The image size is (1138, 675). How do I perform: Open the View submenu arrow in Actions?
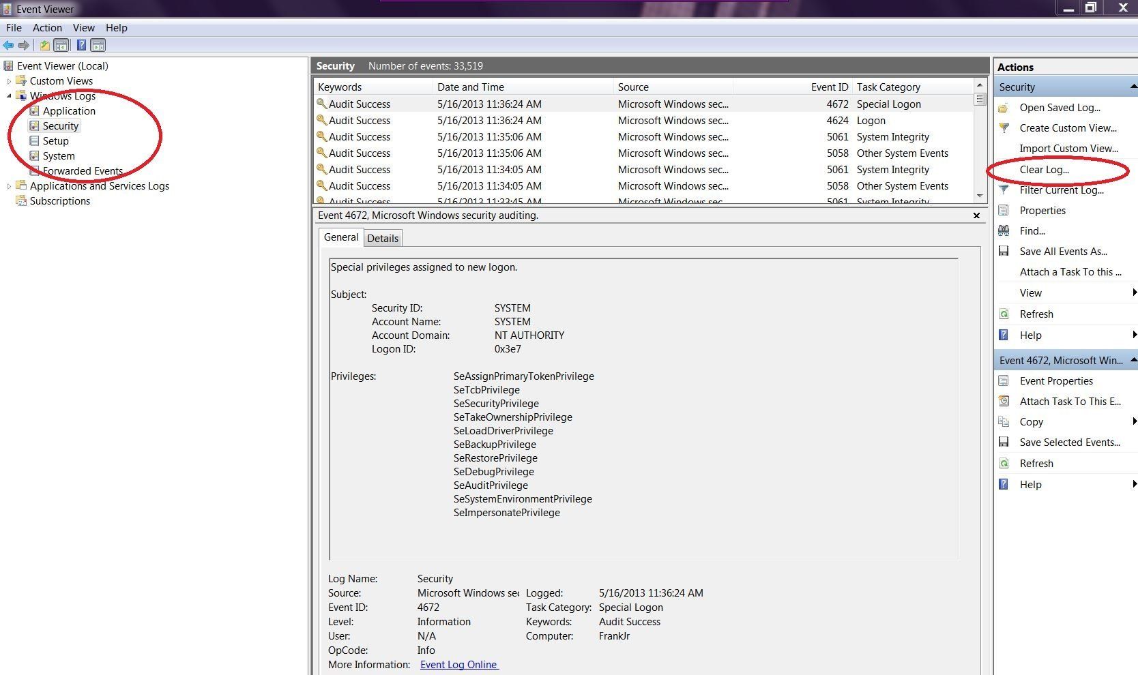pos(1134,292)
